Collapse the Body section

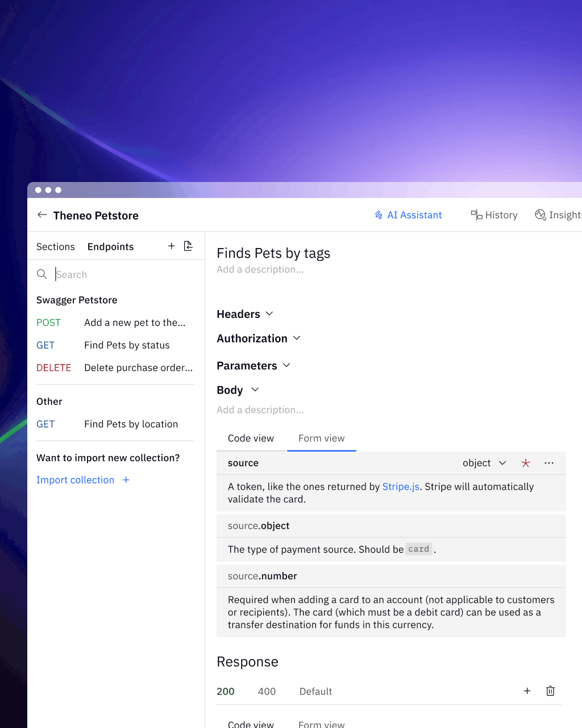[238, 390]
